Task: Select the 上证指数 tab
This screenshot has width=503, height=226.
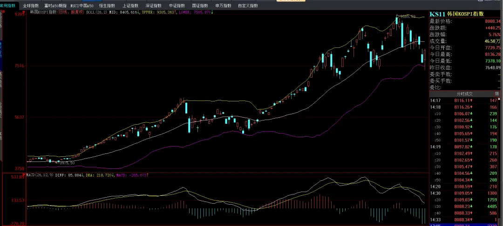Action: click(x=130, y=6)
